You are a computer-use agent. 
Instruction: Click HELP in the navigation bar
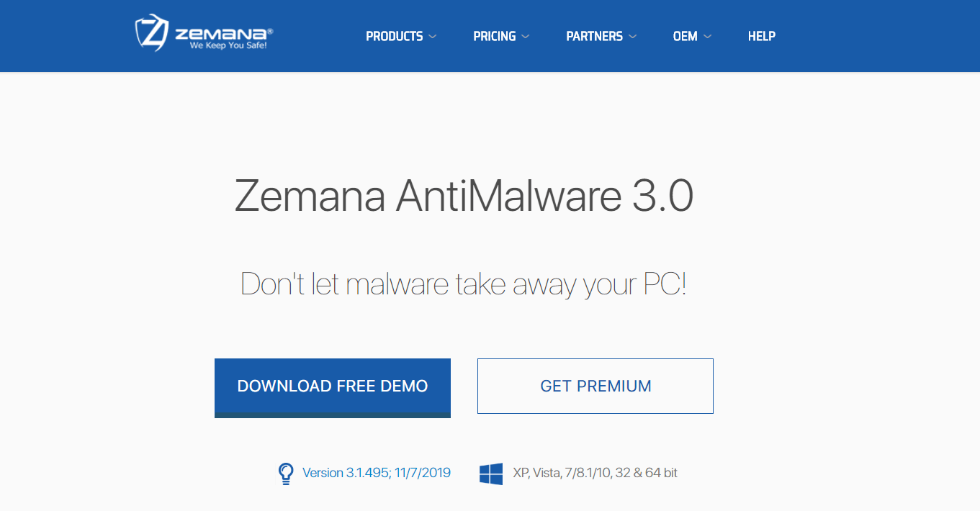tap(761, 36)
